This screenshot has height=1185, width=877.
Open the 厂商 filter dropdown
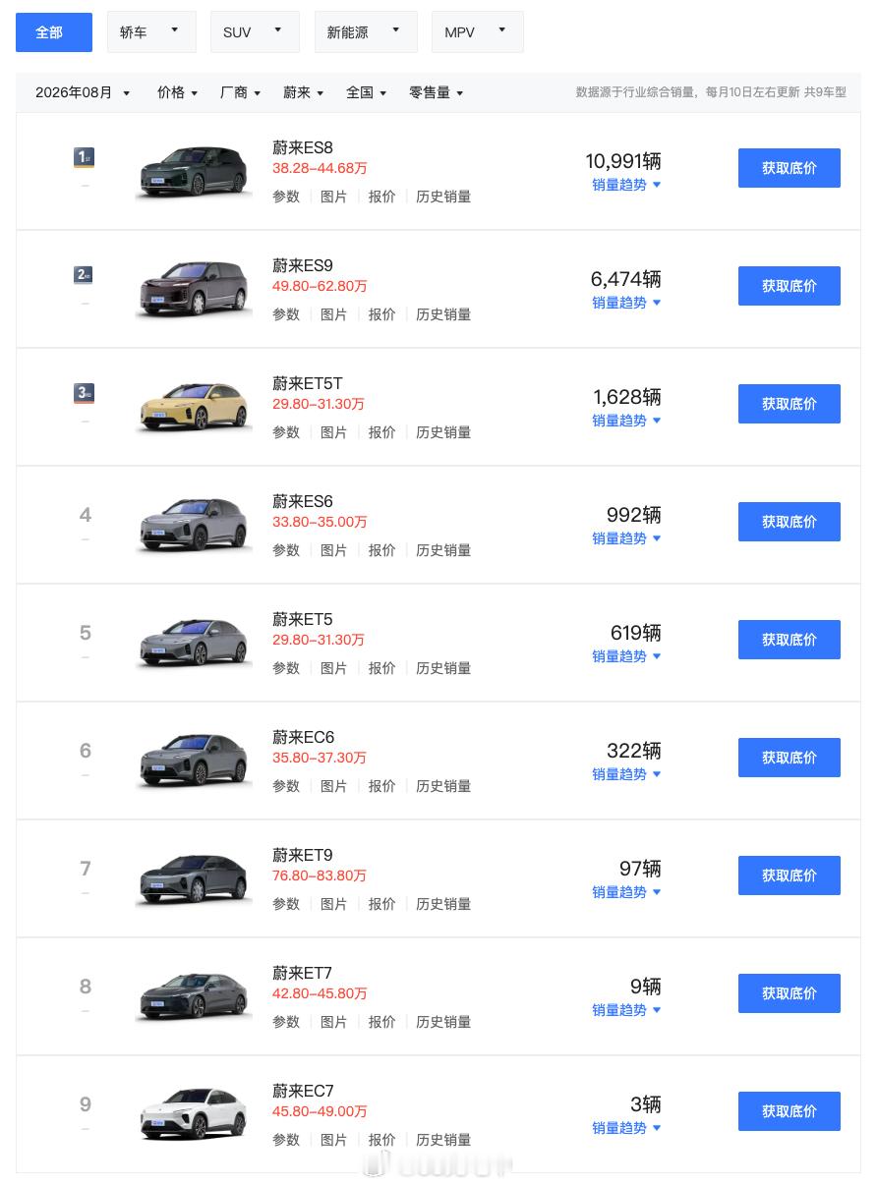[x=241, y=92]
